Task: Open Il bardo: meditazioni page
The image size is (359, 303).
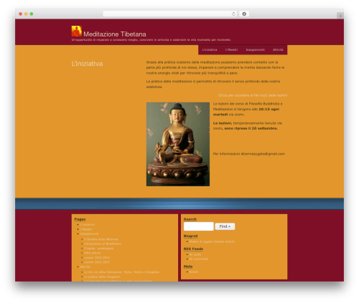Action: pos(98,249)
